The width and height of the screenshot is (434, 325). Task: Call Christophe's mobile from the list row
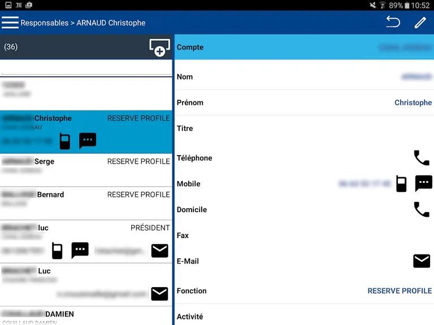(65, 141)
